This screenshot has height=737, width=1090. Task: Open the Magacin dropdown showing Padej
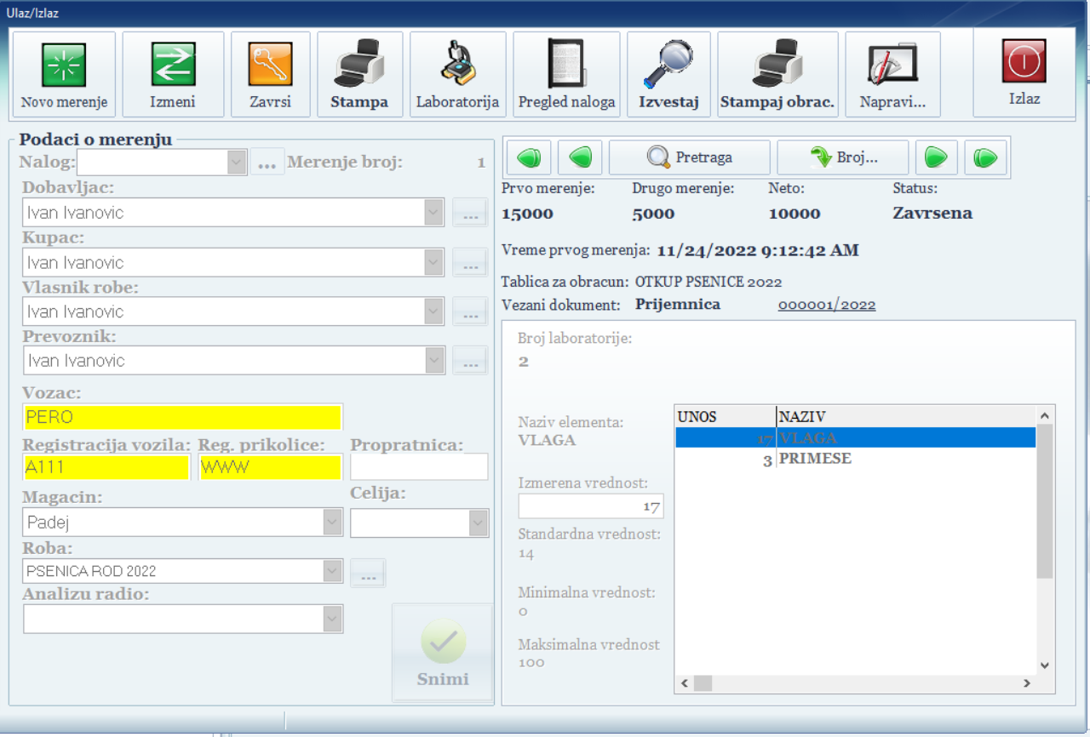(332, 523)
